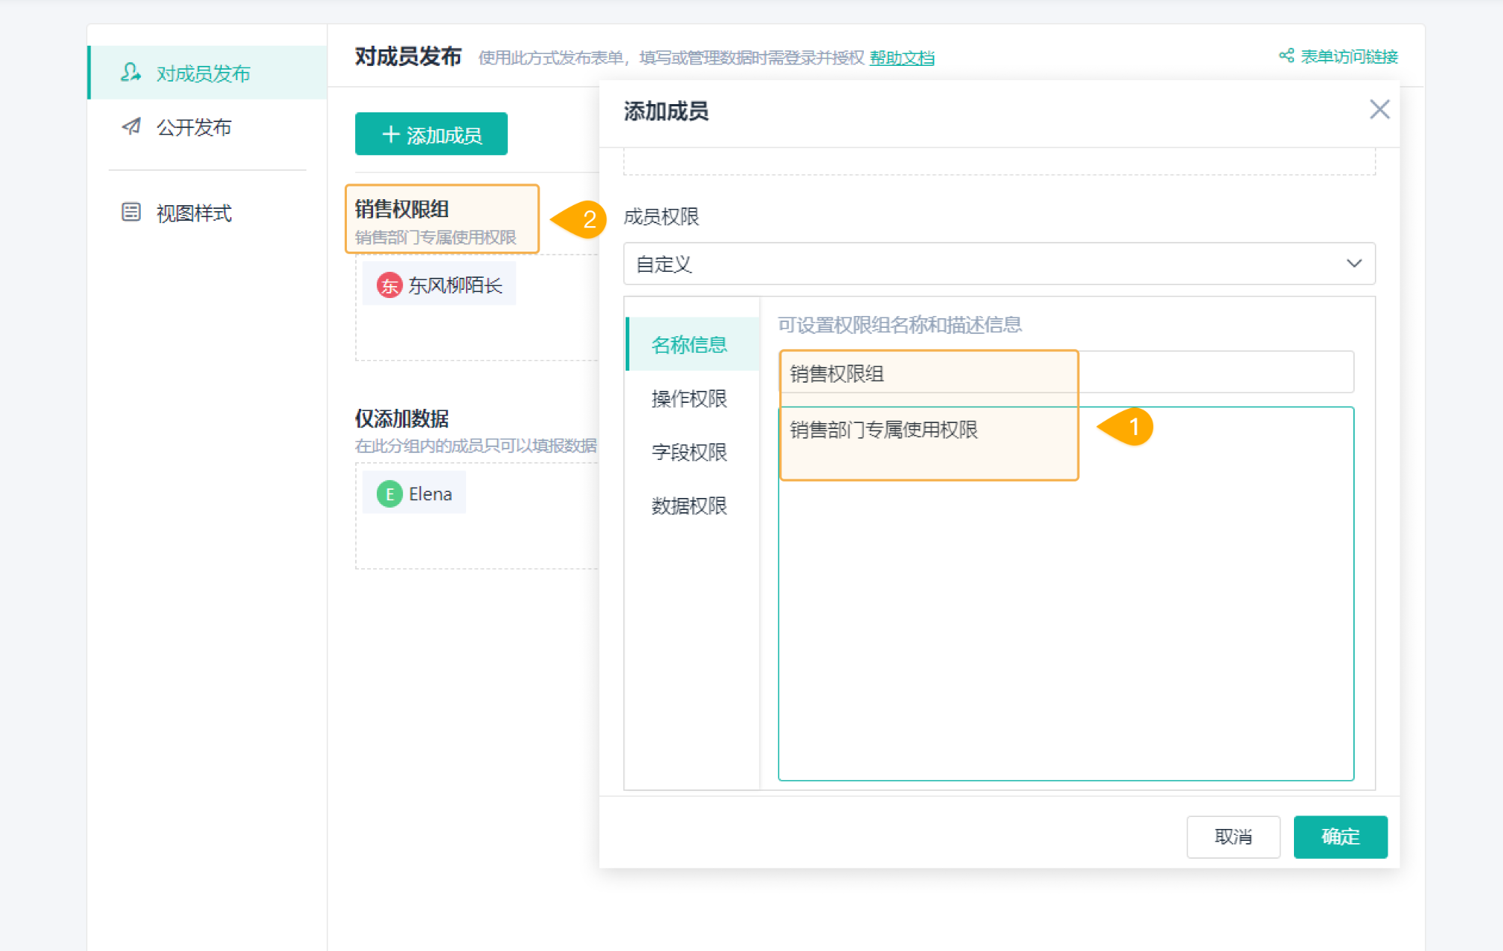Click the 公开发布 paper plane icon
Viewport: 1503px width, 951px height.
(131, 127)
